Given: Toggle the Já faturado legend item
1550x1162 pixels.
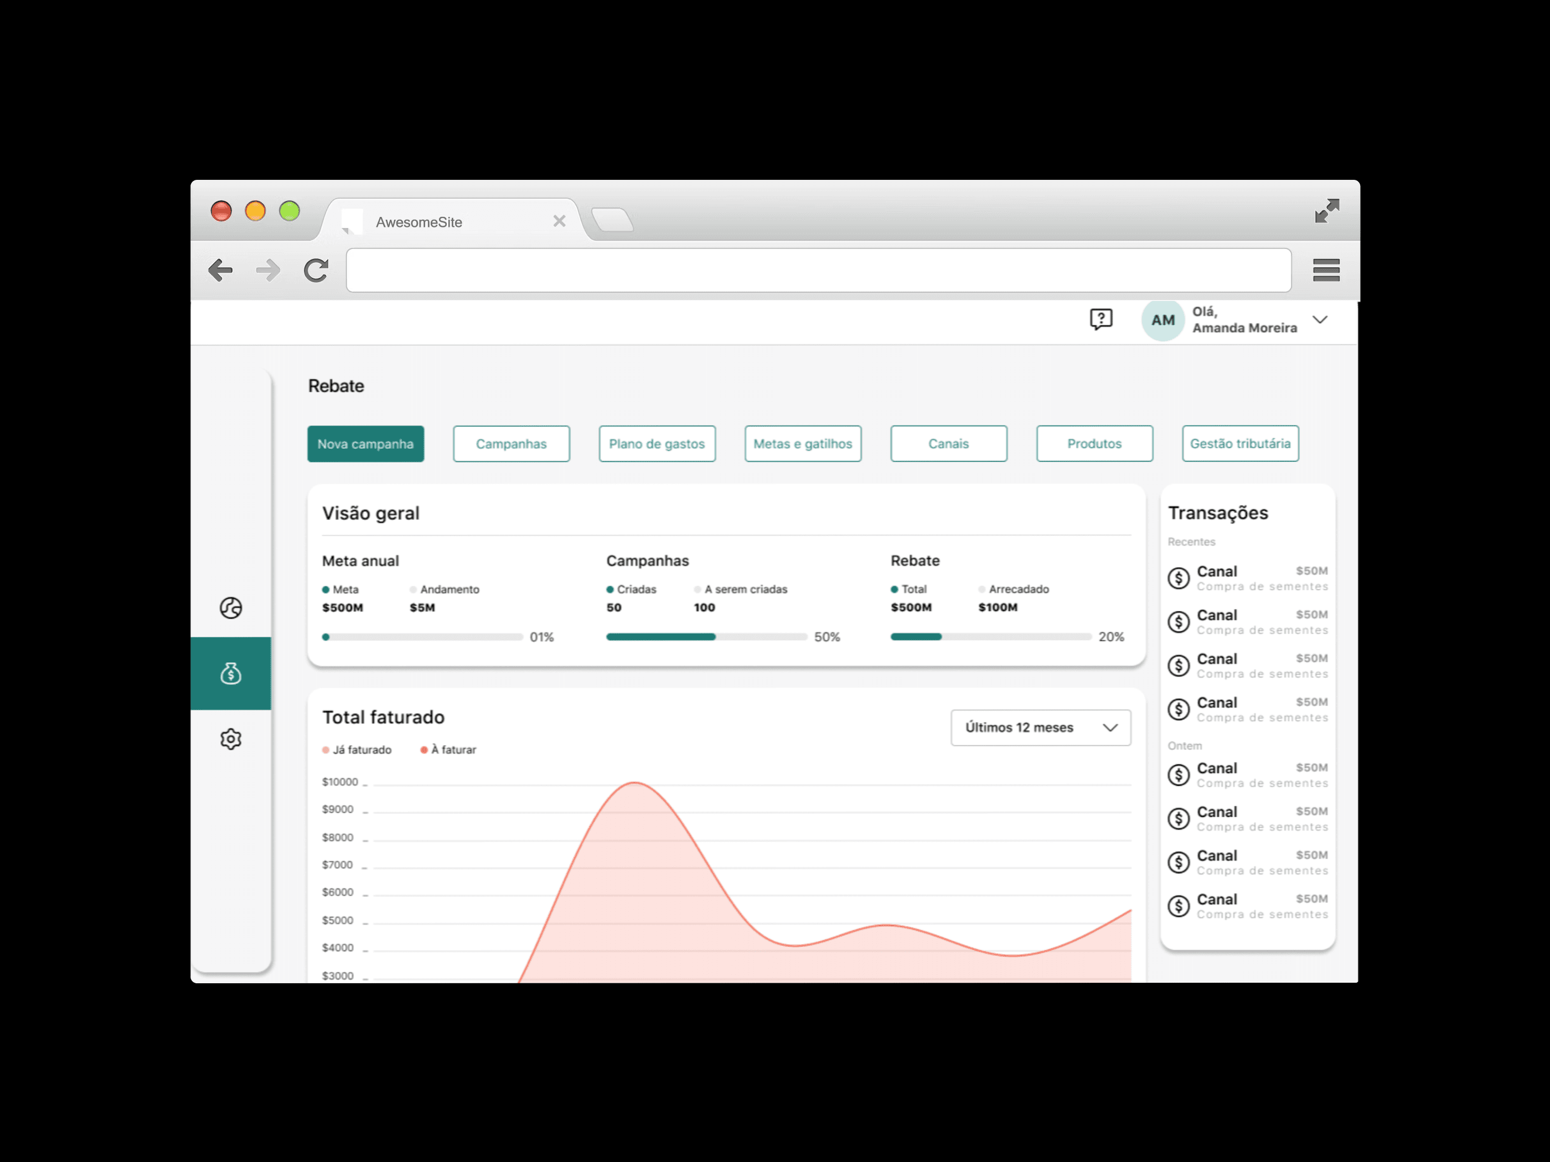Looking at the screenshot, I should coord(358,750).
